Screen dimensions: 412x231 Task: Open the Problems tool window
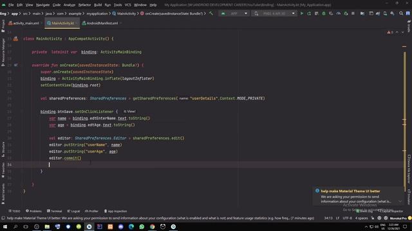(x=33, y=211)
